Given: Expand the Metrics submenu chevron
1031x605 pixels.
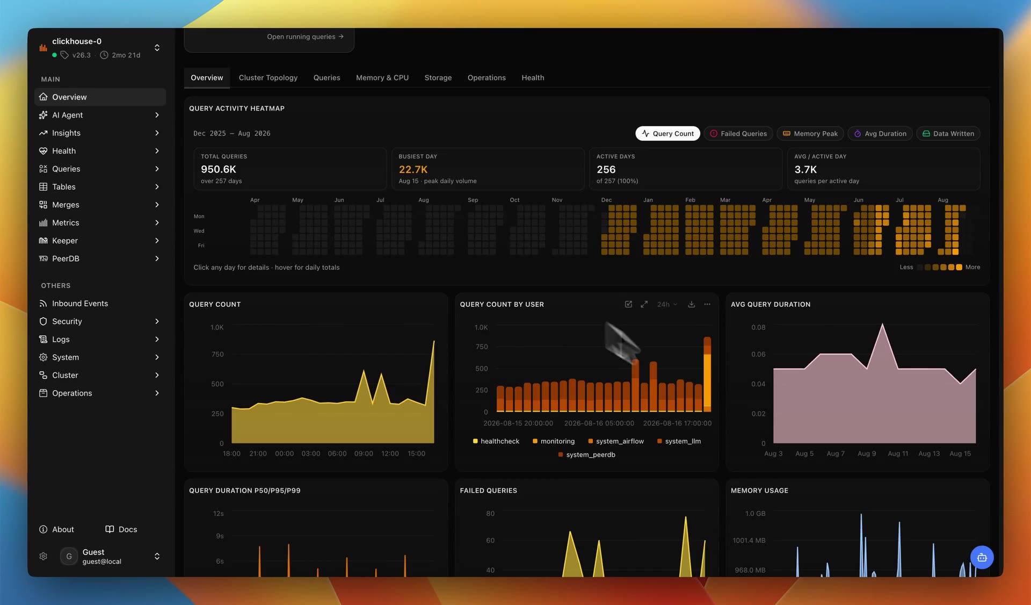Looking at the screenshot, I should click(x=157, y=222).
